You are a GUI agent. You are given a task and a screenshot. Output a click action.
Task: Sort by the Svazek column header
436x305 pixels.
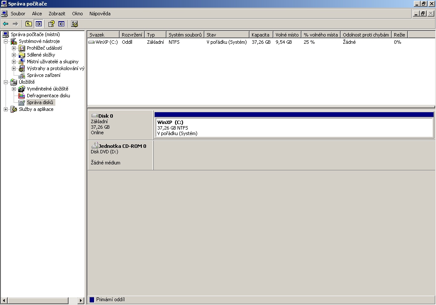coord(103,35)
